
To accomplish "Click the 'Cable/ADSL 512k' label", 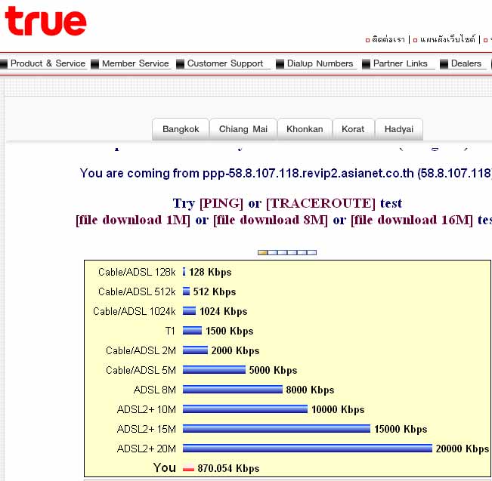I will click(137, 291).
